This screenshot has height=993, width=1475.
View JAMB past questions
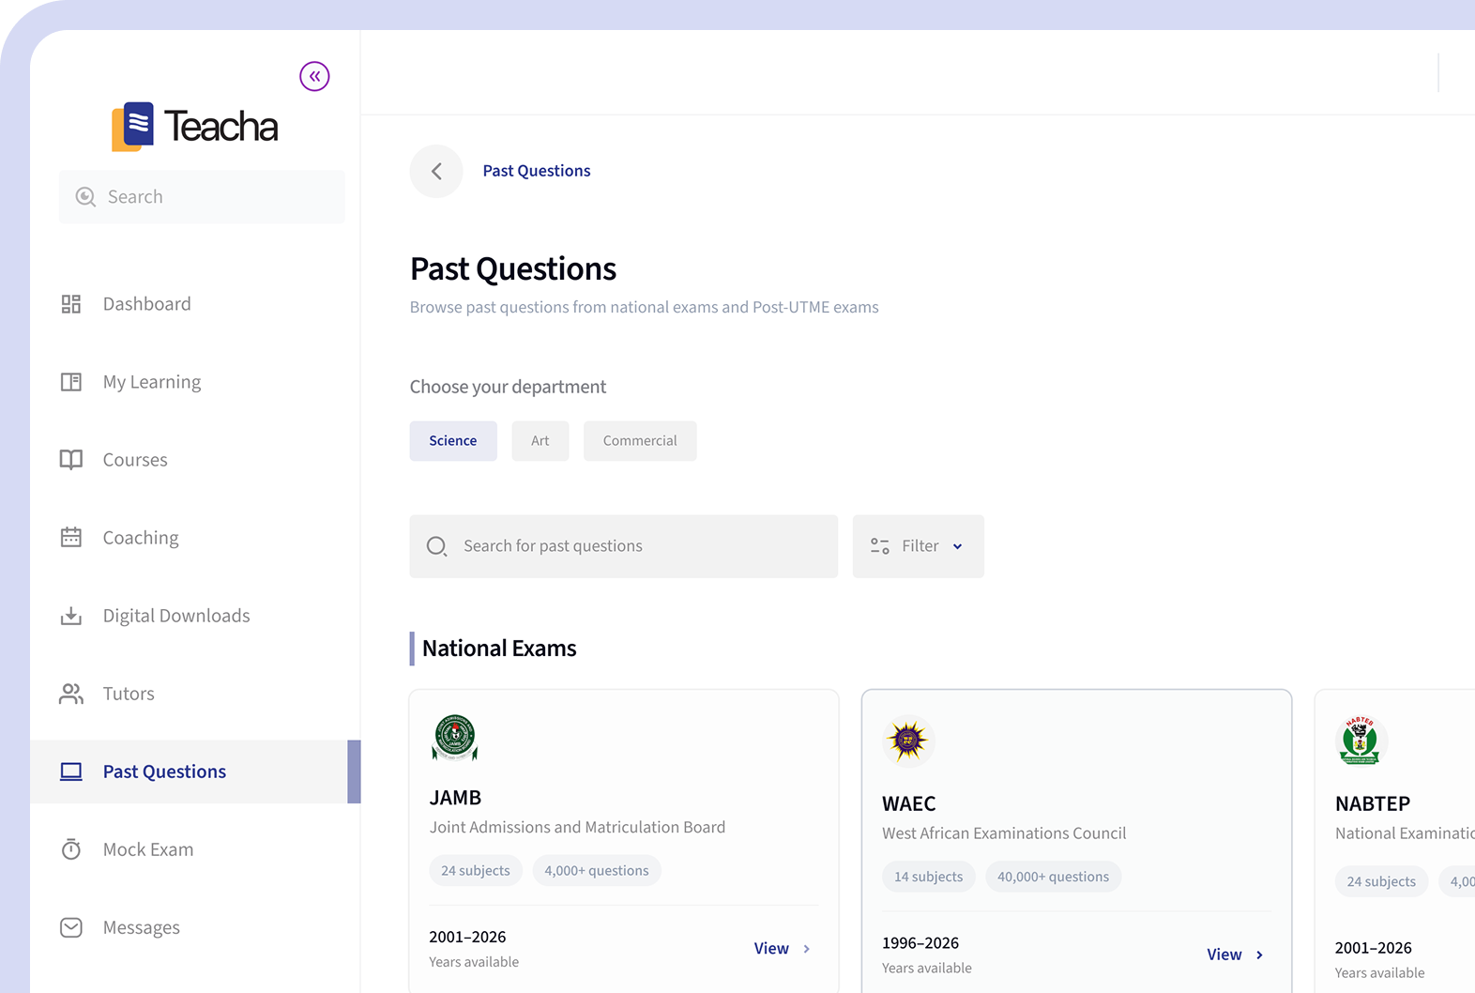pos(782,949)
